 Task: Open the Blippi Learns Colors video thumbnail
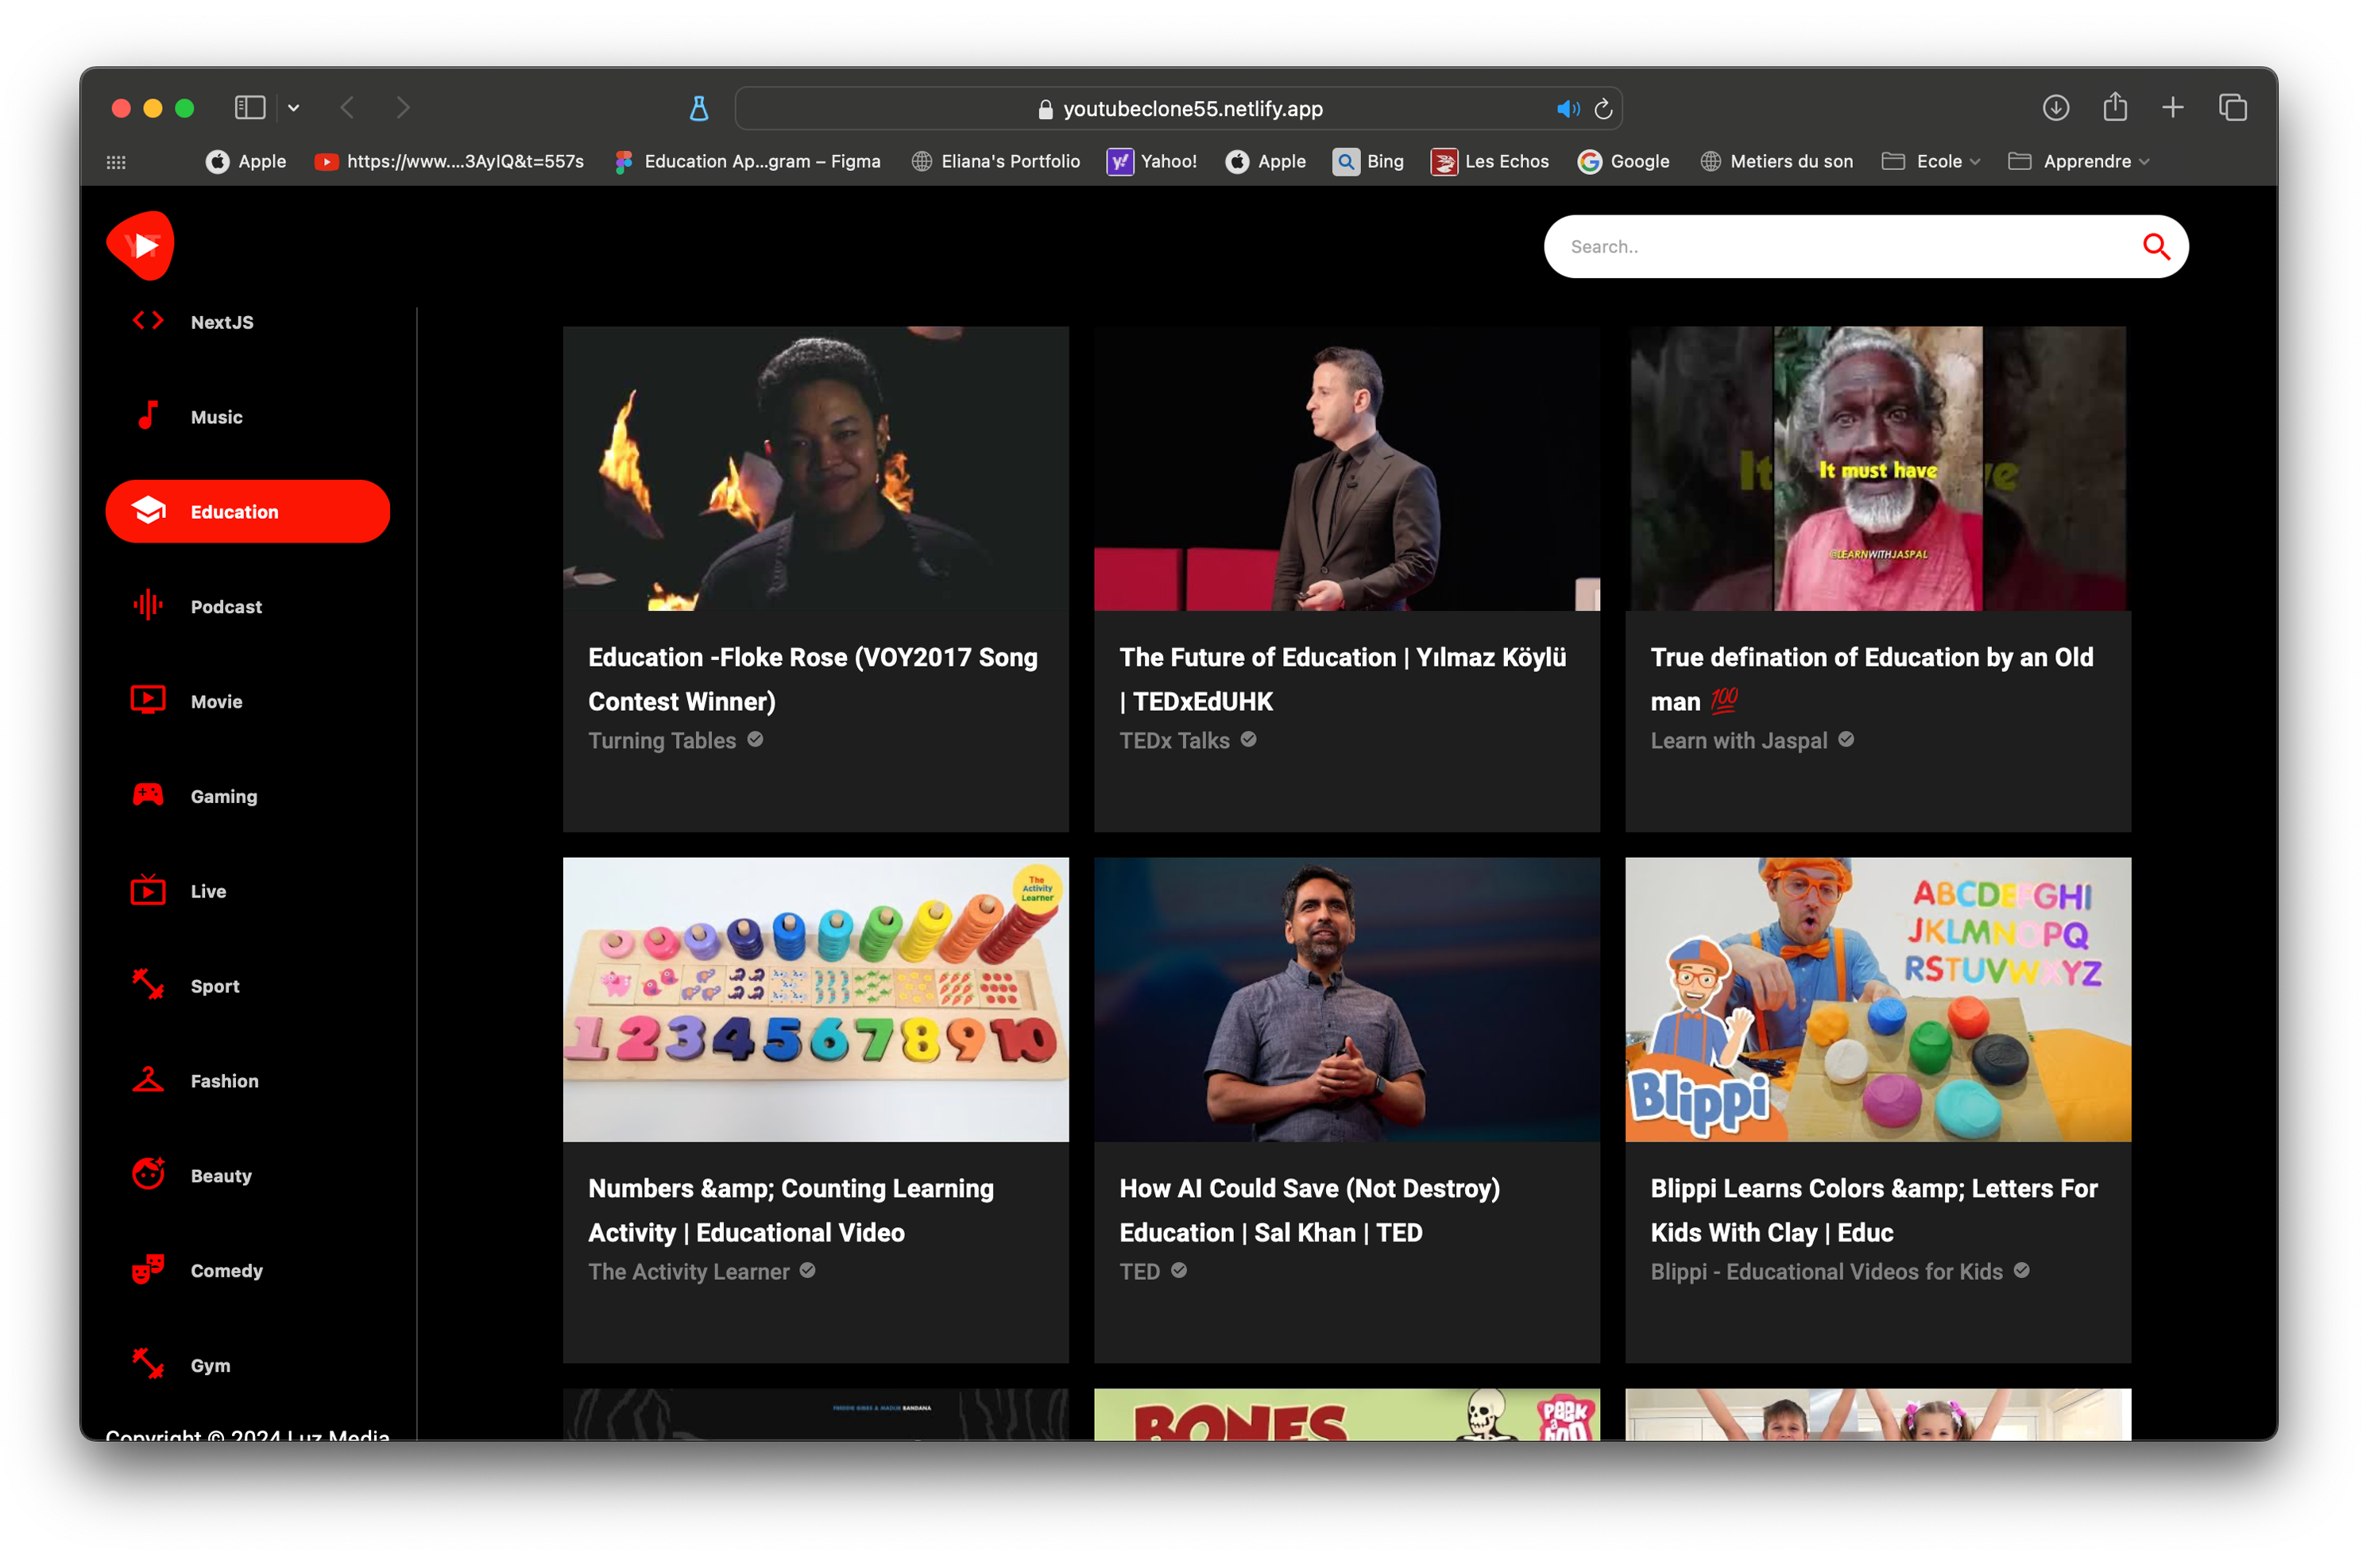click(x=1877, y=999)
